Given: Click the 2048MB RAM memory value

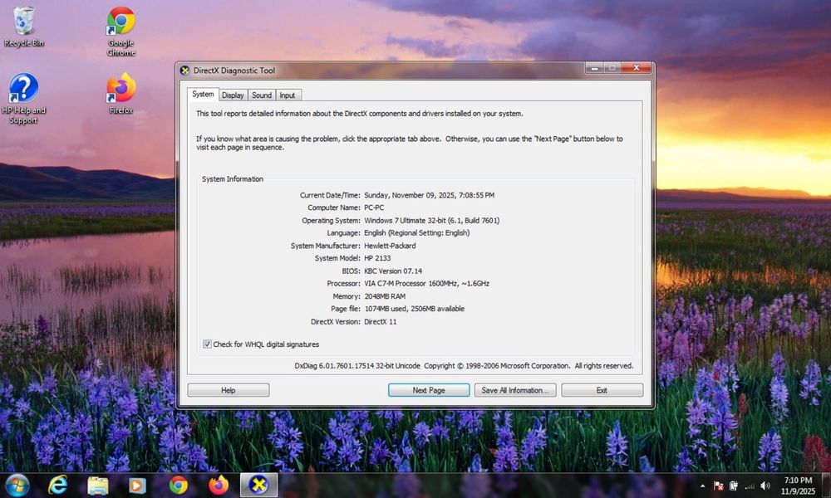Looking at the screenshot, I should [385, 296].
